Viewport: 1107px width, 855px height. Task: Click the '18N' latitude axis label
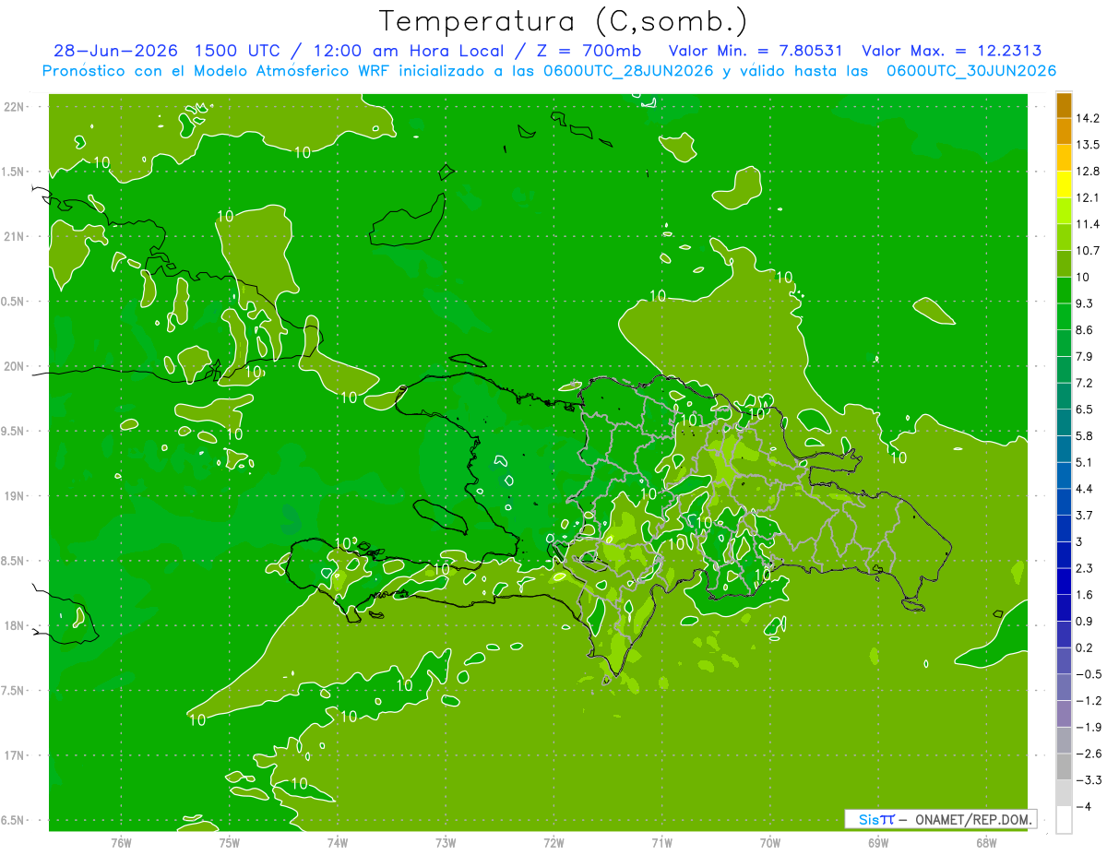(15, 626)
